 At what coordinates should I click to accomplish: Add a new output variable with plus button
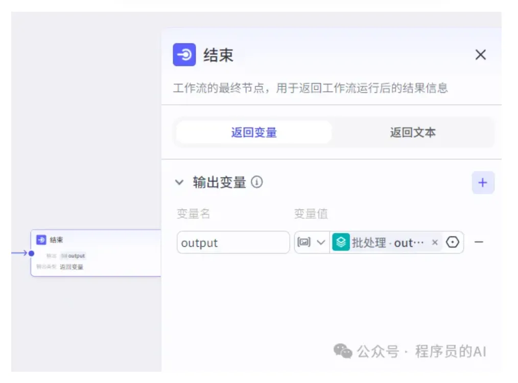[483, 183]
